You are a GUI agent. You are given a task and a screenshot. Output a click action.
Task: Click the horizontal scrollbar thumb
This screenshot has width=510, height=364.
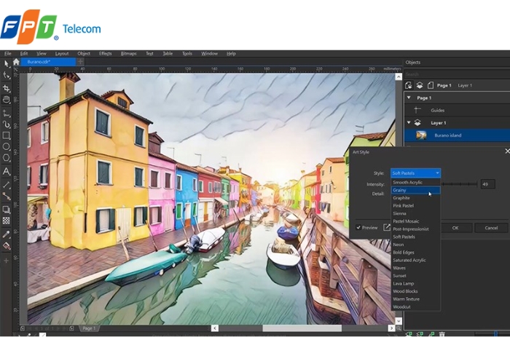[302, 328]
